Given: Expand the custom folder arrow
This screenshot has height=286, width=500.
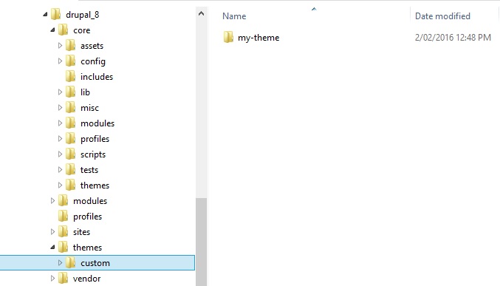Looking at the screenshot, I should point(60,262).
